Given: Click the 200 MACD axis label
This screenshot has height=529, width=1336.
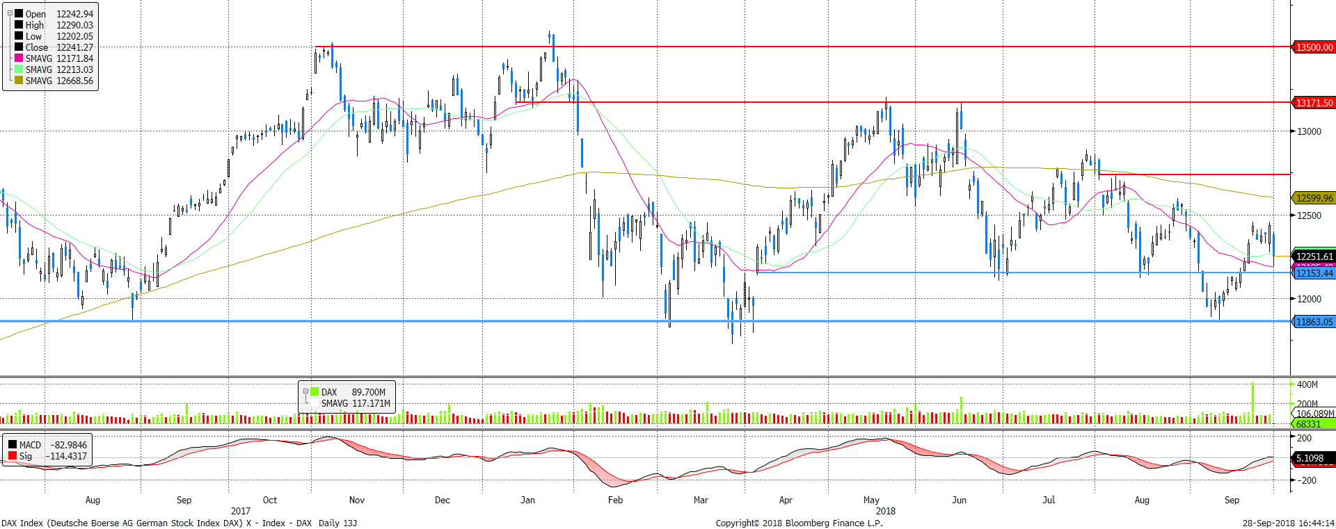Looking at the screenshot, I should point(1304,438).
